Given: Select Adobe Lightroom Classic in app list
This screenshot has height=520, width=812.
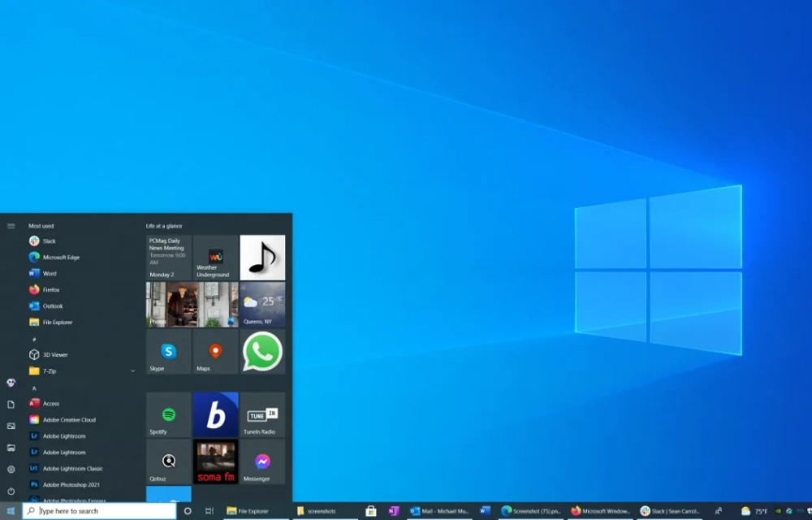Looking at the screenshot, I should [72, 469].
